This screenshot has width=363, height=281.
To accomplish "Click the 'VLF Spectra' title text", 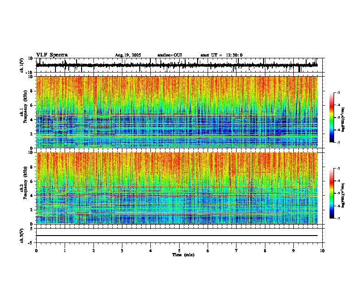I will pos(52,55).
